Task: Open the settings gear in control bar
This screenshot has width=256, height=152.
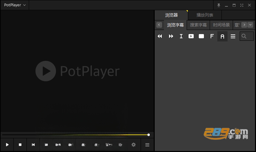Action: click(134, 145)
